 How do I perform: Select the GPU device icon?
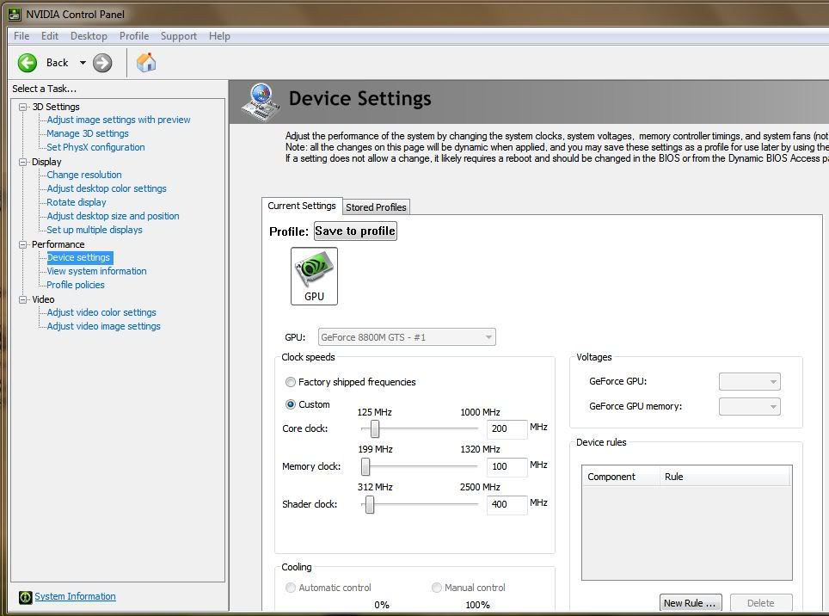click(314, 276)
